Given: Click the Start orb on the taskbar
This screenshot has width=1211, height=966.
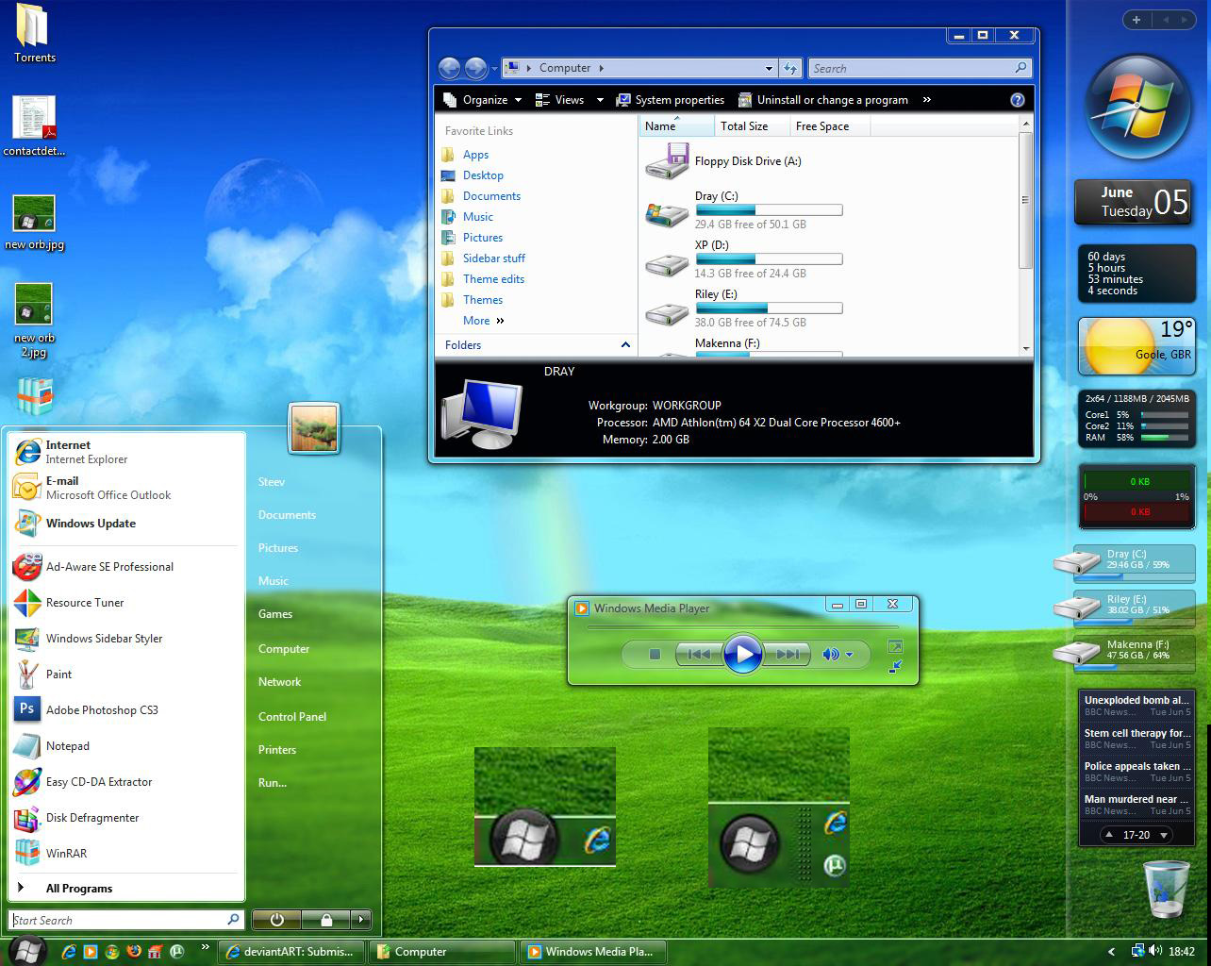Looking at the screenshot, I should pyautogui.click(x=27, y=951).
